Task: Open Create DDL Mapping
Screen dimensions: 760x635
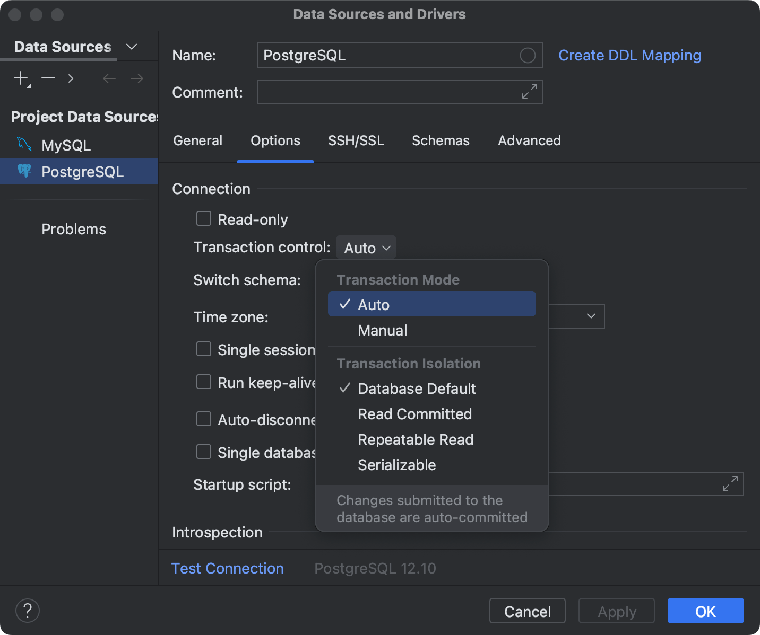Action: tap(629, 55)
